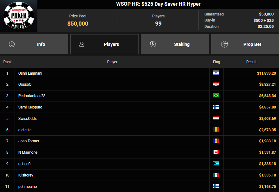Click the Mexico flag beside luisitorey
The image size is (279, 192).
(216, 175)
